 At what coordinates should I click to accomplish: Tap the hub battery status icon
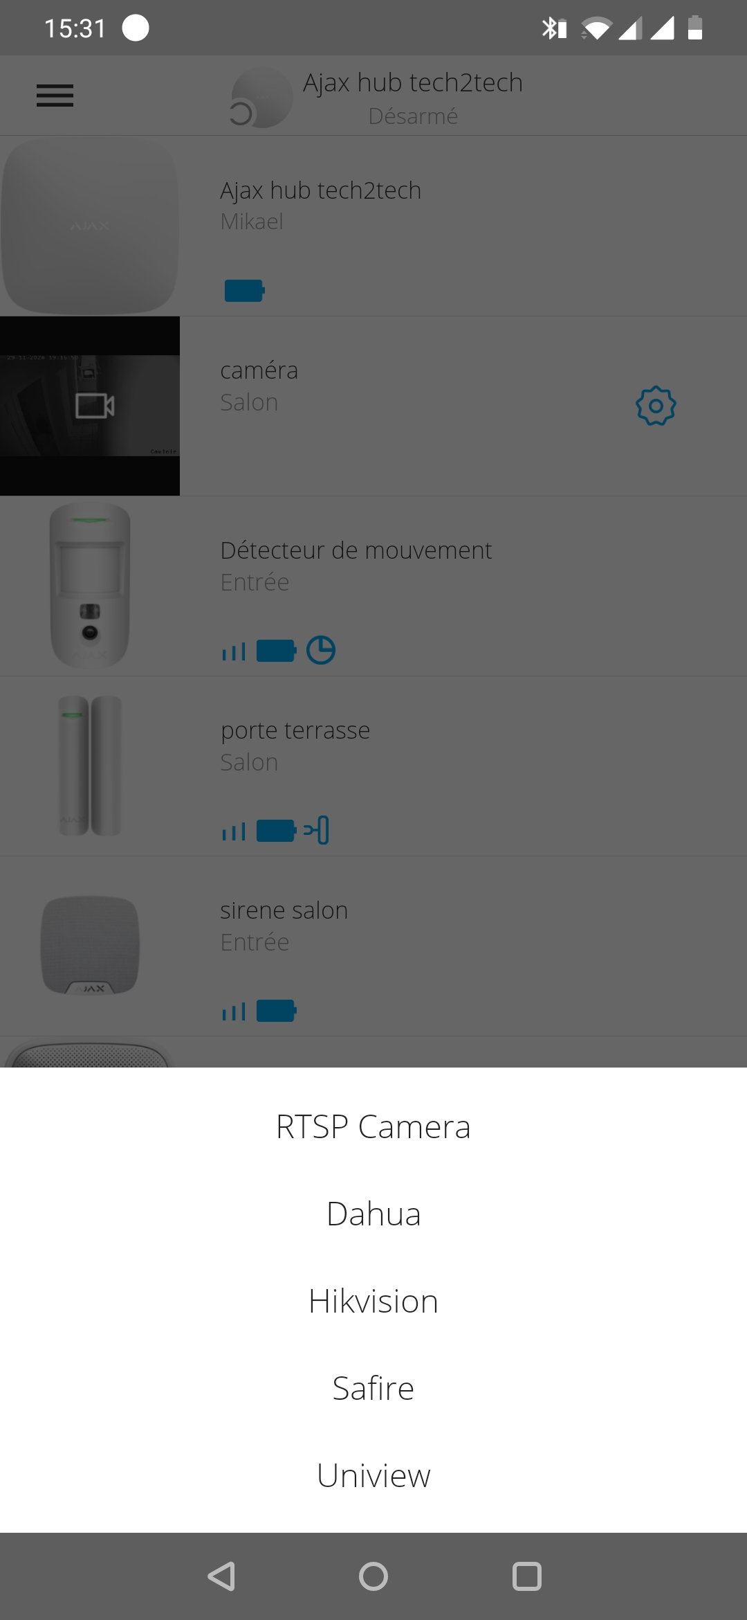point(245,291)
